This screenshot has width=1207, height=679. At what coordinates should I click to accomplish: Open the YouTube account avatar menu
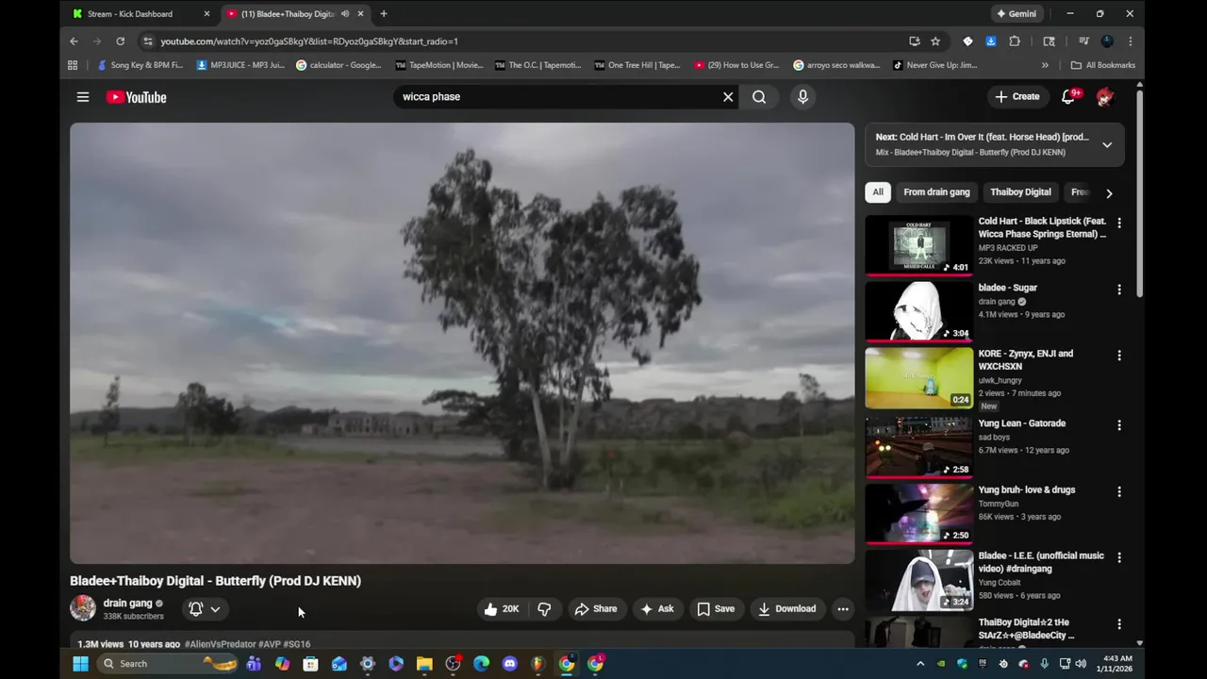[1105, 96]
